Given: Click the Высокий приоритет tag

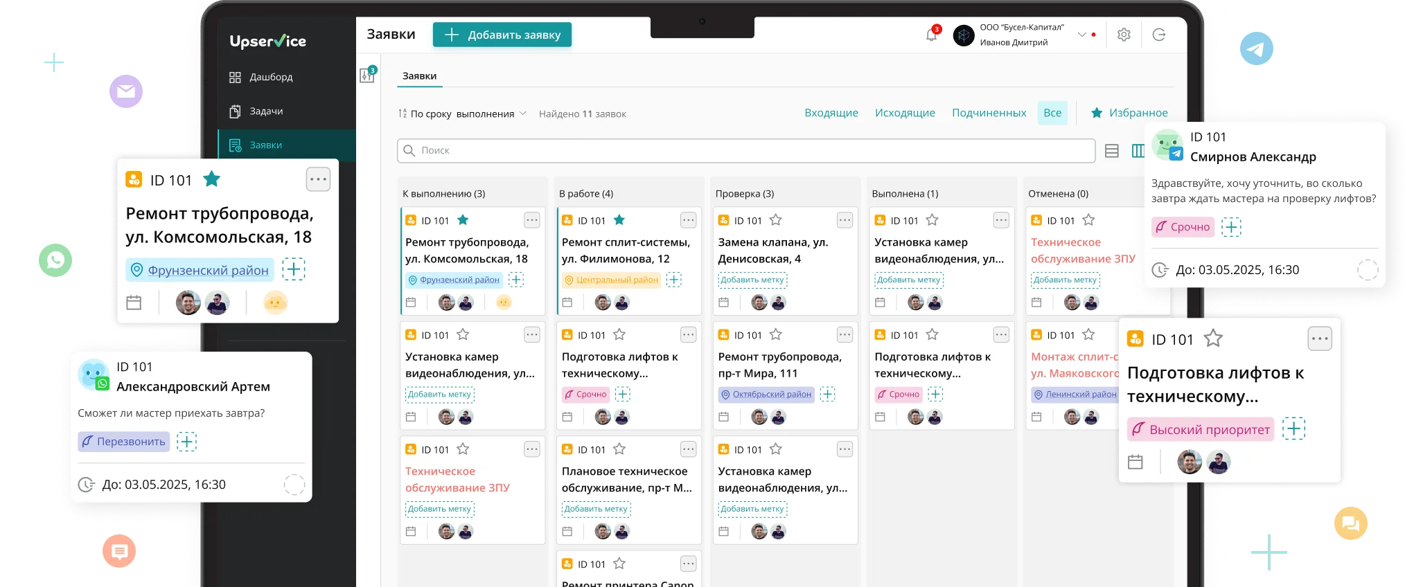Looking at the screenshot, I should [1201, 429].
